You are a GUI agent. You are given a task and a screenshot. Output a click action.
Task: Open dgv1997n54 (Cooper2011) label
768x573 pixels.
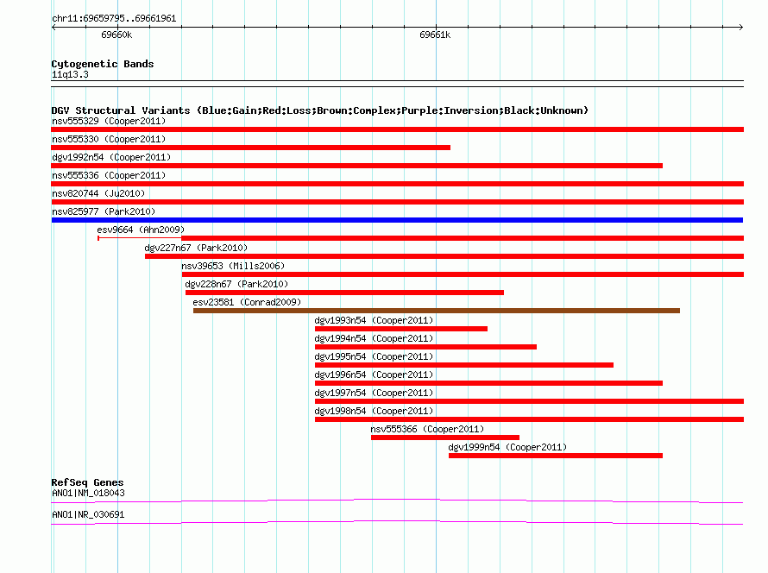[374, 393]
